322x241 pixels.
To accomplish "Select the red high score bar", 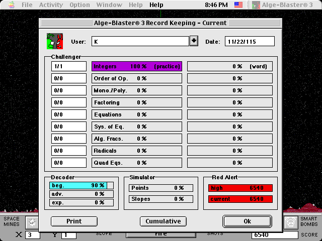I will 240,188.
